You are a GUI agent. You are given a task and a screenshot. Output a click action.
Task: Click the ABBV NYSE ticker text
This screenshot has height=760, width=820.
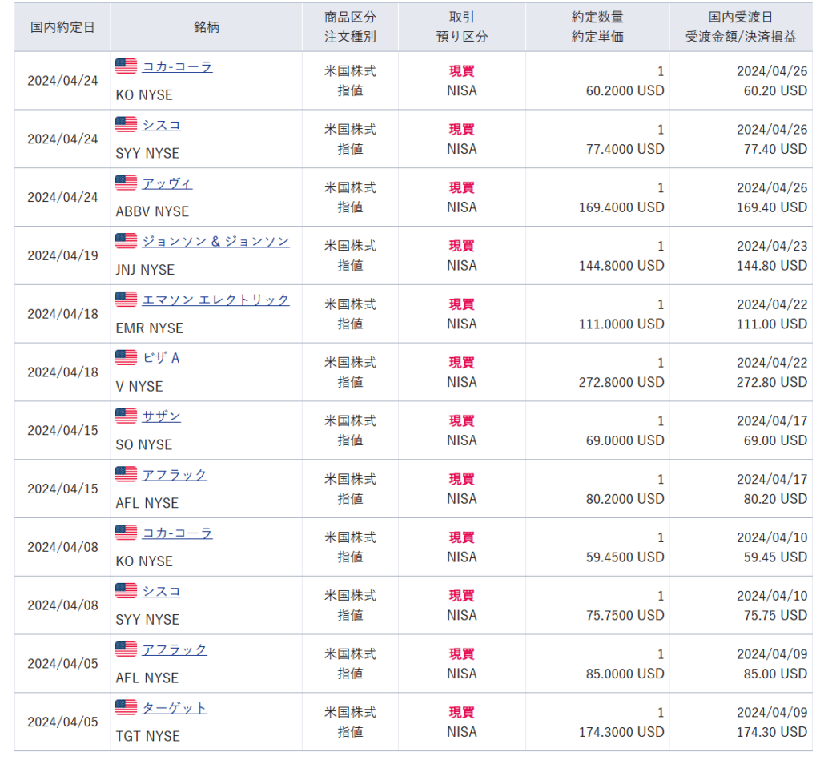click(x=152, y=212)
